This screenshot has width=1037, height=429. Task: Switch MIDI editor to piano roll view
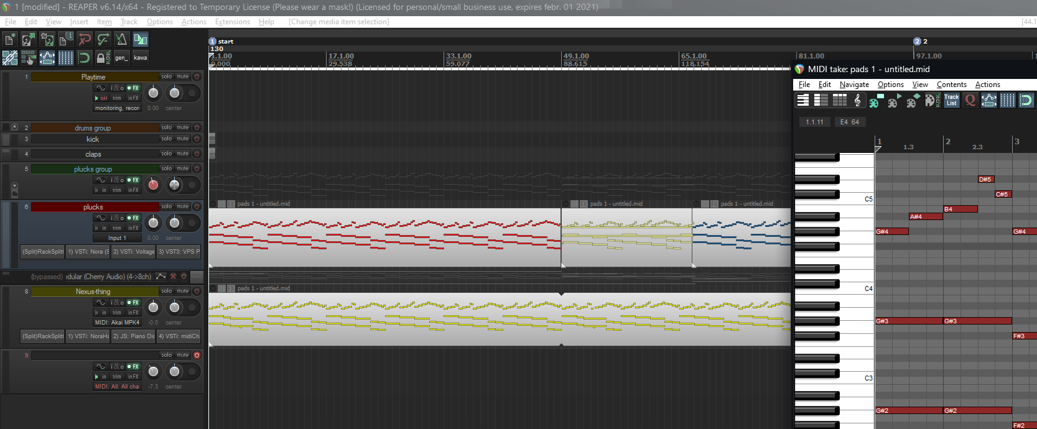click(x=803, y=100)
